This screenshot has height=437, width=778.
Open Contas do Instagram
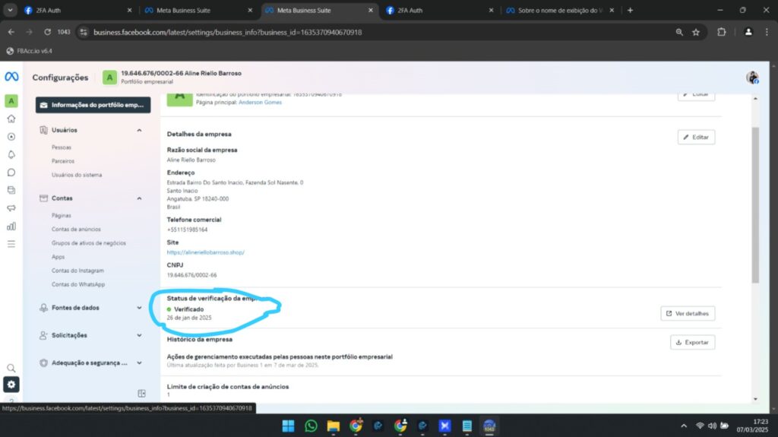click(78, 271)
